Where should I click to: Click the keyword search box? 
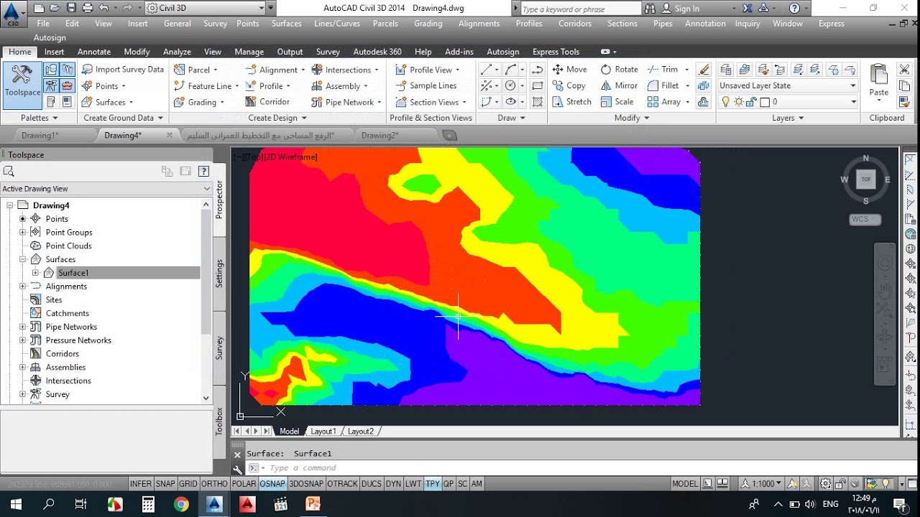(x=579, y=9)
